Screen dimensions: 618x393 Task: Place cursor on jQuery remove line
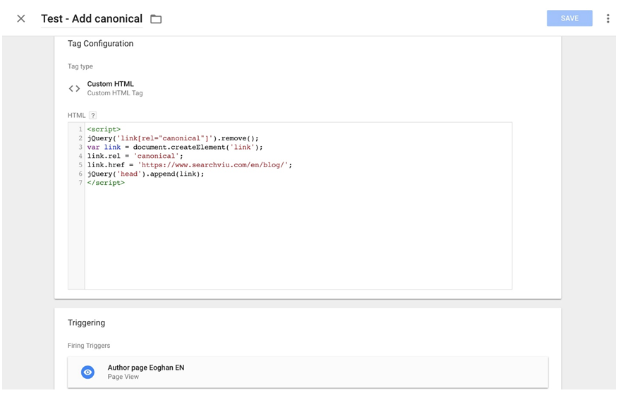coord(173,138)
